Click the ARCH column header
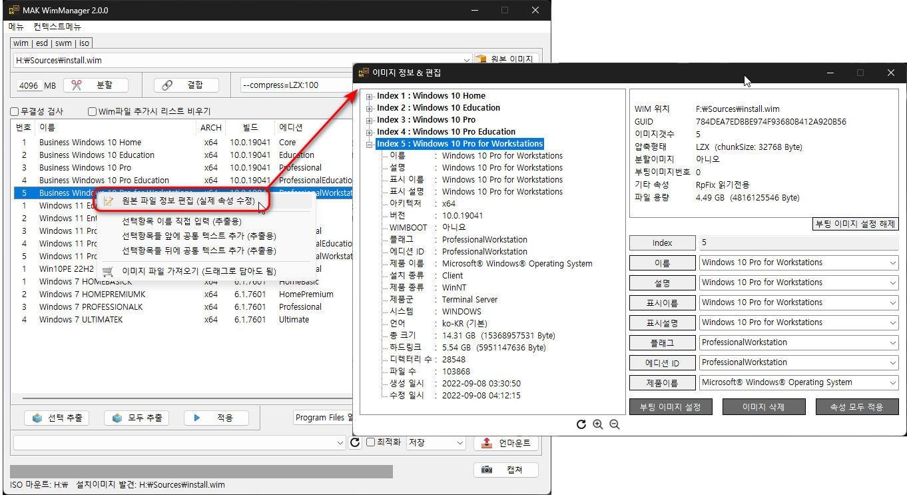907x495 pixels. coord(211,127)
